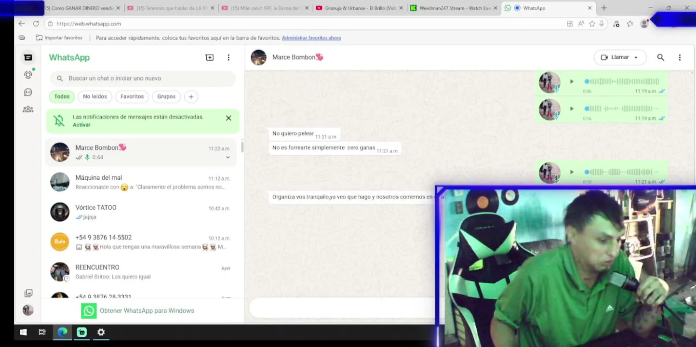Expand chevron on Marce Bombon chat row
Screen dimensions: 696x347
tap(228, 157)
